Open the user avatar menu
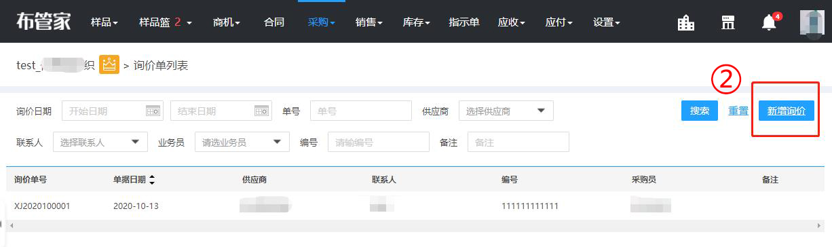Image resolution: width=832 pixels, height=247 pixels. click(812, 22)
